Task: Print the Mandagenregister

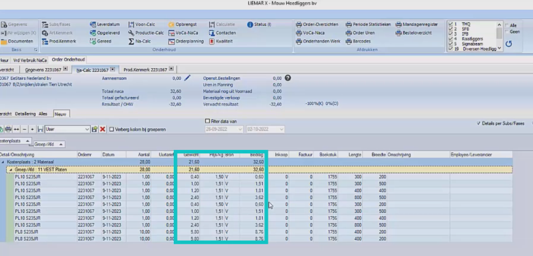Action: [417, 24]
